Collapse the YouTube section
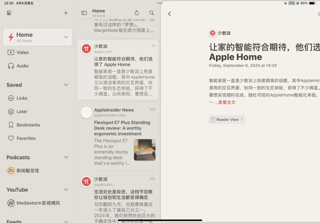The height and width of the screenshot is (223, 320). (66, 190)
